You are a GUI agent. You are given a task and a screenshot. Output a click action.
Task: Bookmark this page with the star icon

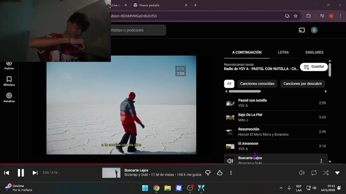coord(295,16)
